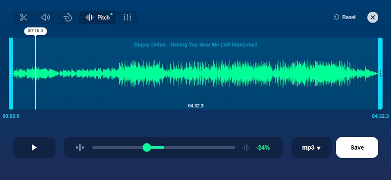The image size is (391, 180).
Task: Open the Equalizer sliders tool
Action: point(127,18)
